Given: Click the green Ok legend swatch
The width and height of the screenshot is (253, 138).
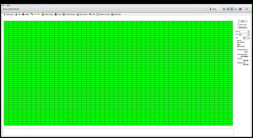Looking at the screenshot, I should point(238,44).
